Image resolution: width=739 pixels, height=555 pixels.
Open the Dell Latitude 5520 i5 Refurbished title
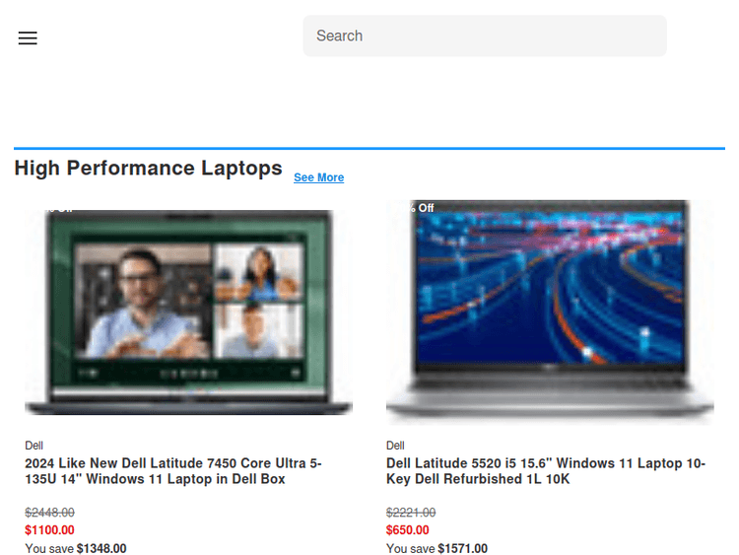(x=545, y=471)
